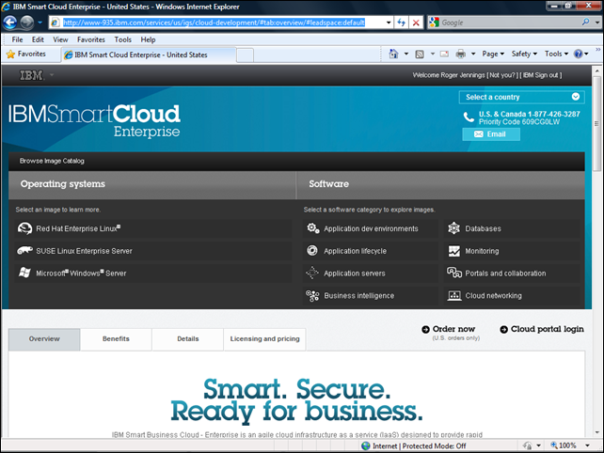Click SUSE Linux Enterprise Server entry
604x453 pixels.
click(x=153, y=251)
